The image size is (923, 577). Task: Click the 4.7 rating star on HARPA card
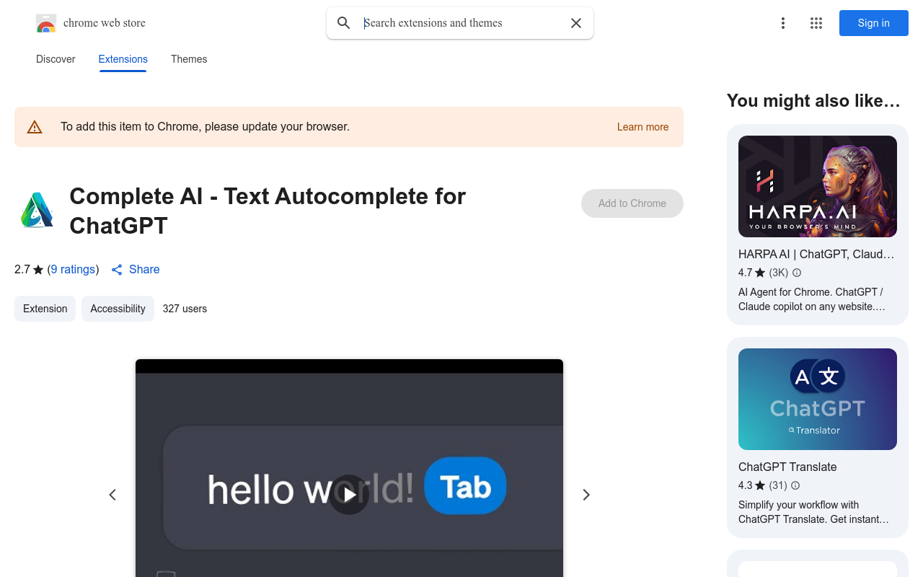pos(760,273)
